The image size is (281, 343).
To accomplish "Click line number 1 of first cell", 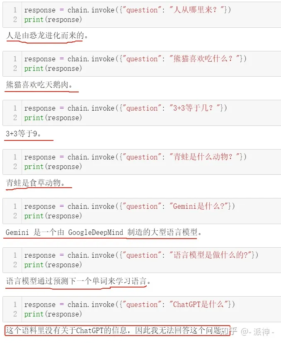I will pos(15,10).
